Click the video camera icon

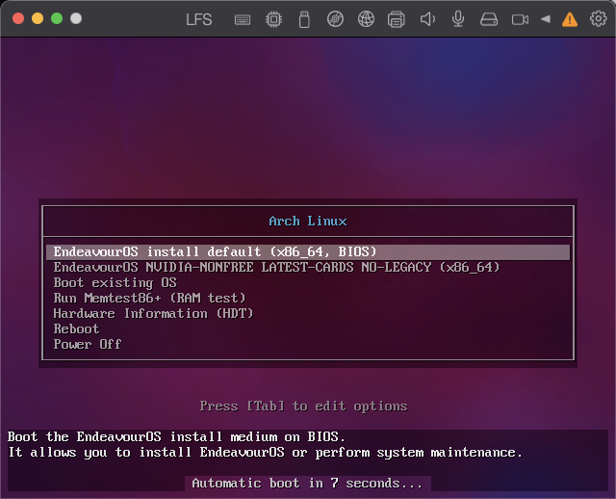(520, 19)
